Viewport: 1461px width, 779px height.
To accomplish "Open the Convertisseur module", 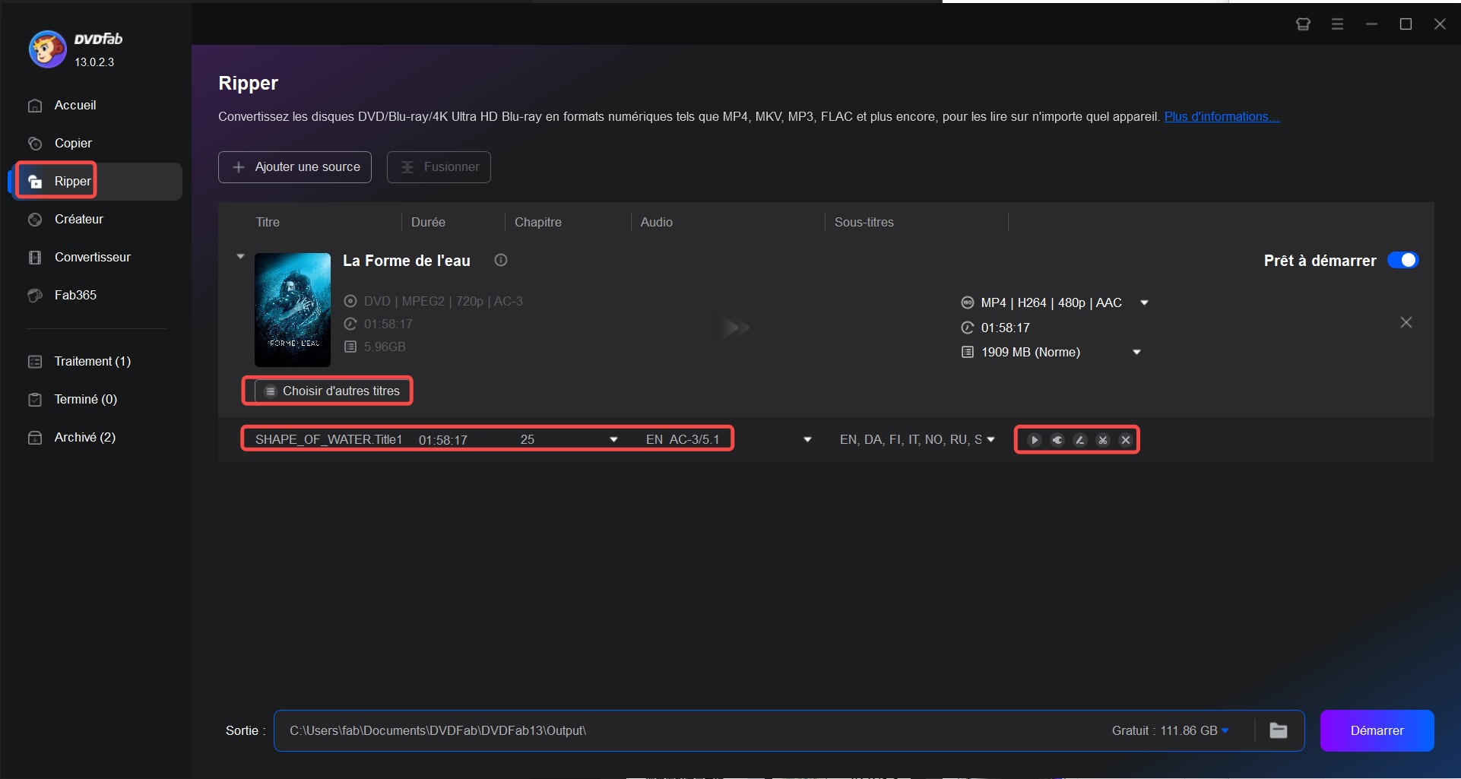I will [x=97, y=257].
